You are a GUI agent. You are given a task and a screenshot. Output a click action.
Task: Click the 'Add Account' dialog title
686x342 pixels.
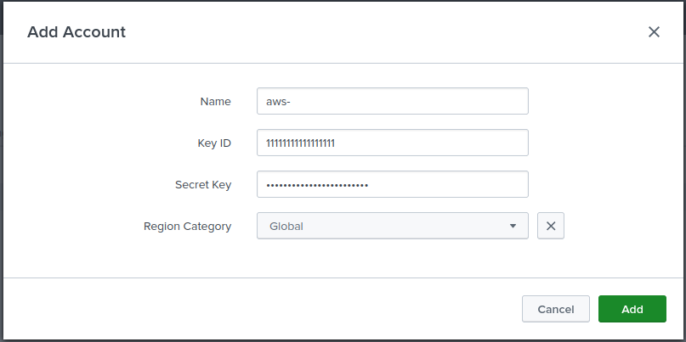77,32
